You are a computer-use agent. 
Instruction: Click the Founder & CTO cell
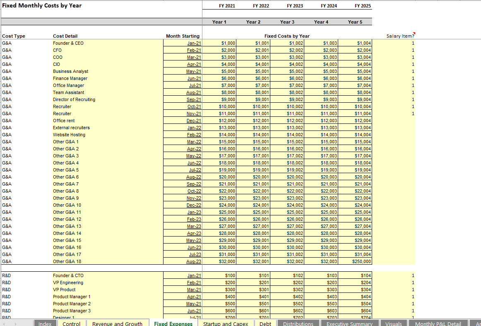coord(108,275)
